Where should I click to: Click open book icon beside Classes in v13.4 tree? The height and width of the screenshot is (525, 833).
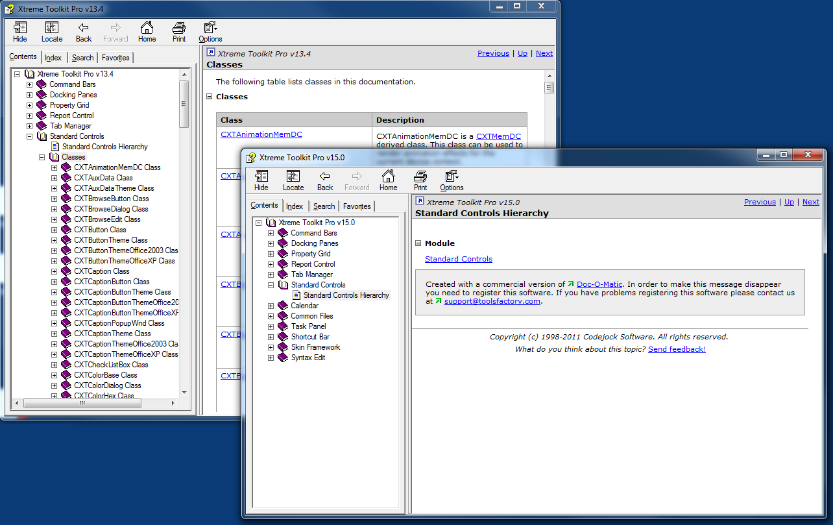point(54,157)
